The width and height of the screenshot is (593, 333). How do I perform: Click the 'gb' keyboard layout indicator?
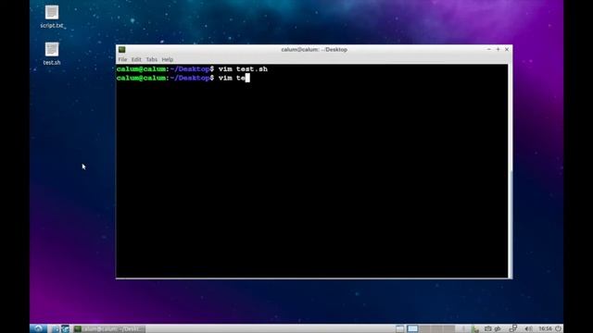pos(498,329)
